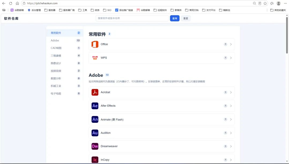The width and height of the screenshot is (289, 164).
Task: Select 视频音频 category in the sidebar
Action: click(65, 71)
